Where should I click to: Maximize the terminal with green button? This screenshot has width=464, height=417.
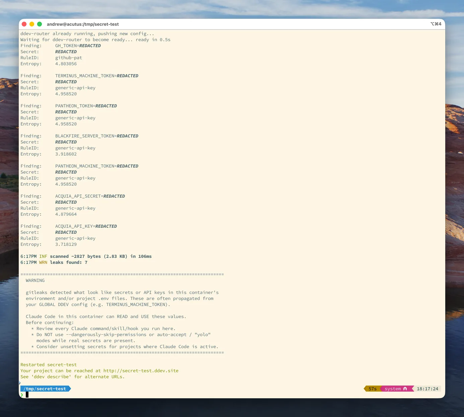40,24
